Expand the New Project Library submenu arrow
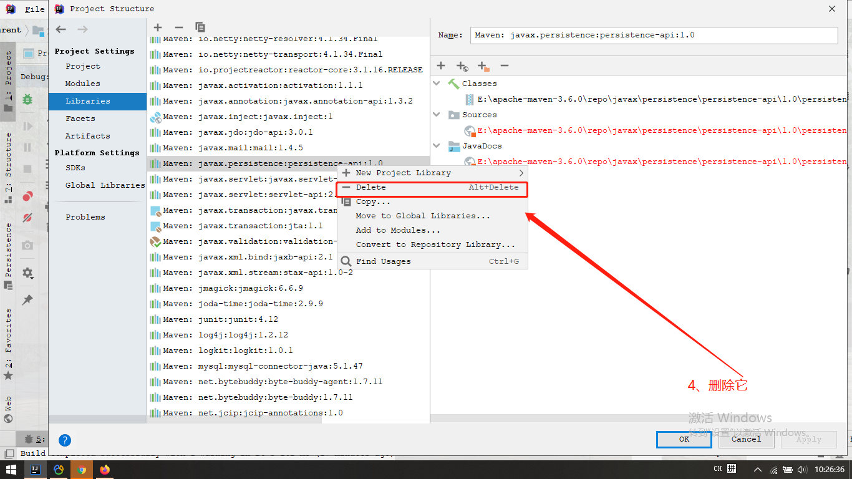The height and width of the screenshot is (479, 852). tap(521, 173)
